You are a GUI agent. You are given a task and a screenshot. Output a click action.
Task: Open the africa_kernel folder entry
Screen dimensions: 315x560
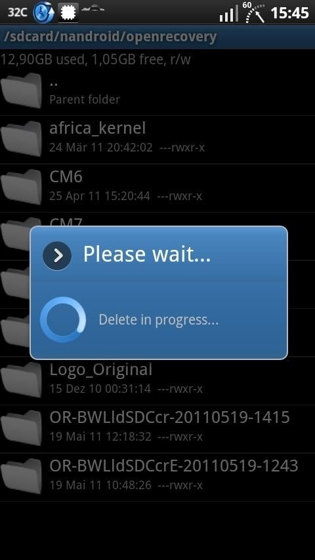pyautogui.click(x=157, y=140)
